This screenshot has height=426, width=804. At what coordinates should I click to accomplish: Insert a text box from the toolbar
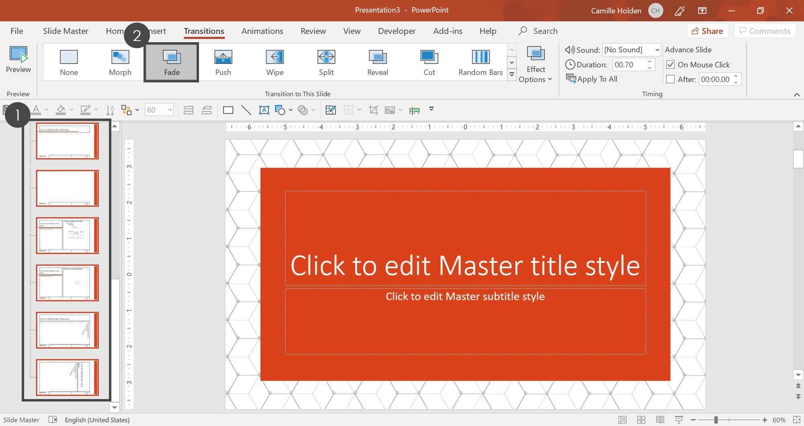coord(264,110)
